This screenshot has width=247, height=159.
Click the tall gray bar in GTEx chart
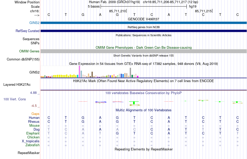[131, 73]
